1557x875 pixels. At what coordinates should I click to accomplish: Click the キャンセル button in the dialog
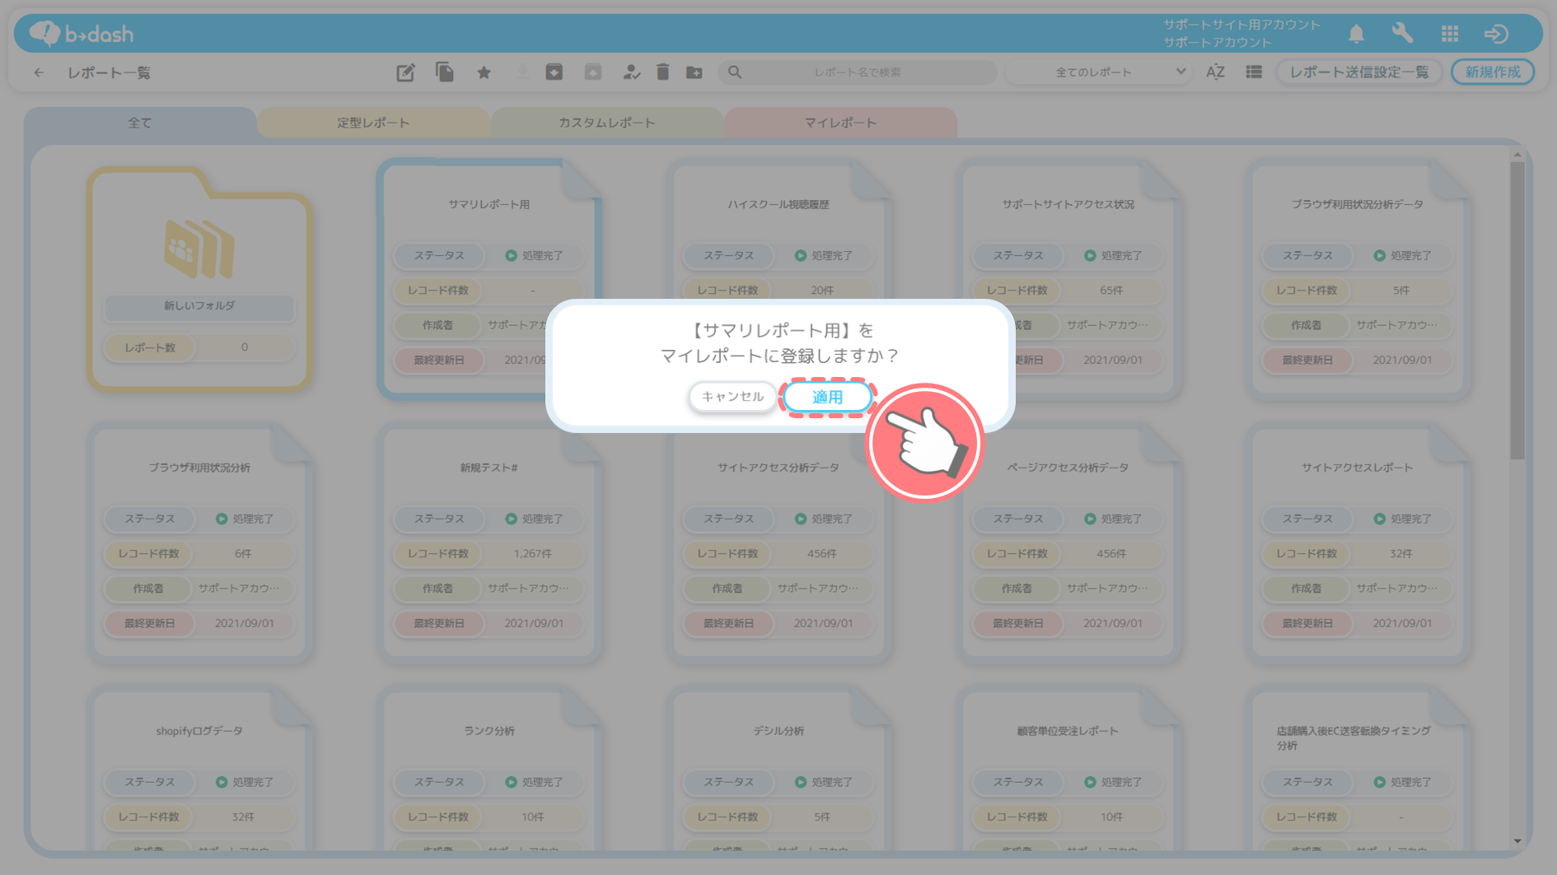732,397
